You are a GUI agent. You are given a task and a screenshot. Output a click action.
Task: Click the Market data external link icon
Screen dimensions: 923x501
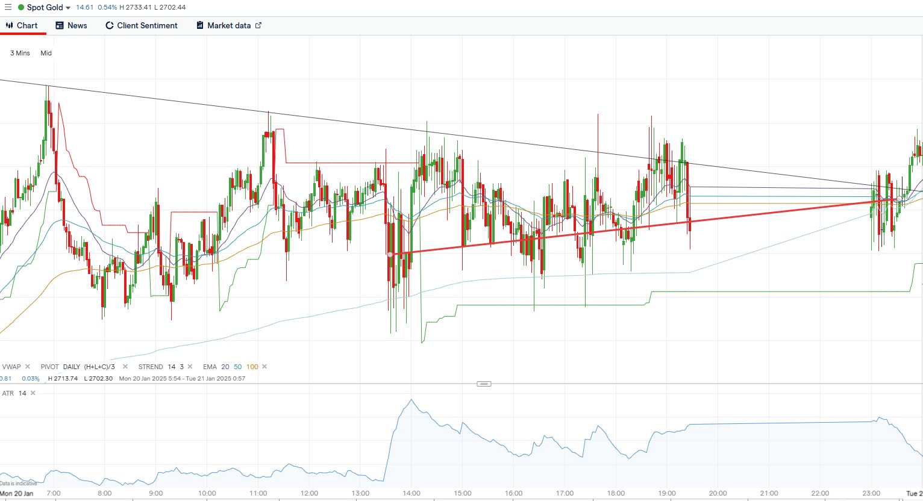click(258, 25)
